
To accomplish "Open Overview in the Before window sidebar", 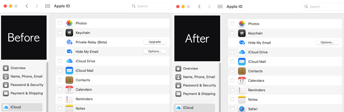I will click(18, 68).
